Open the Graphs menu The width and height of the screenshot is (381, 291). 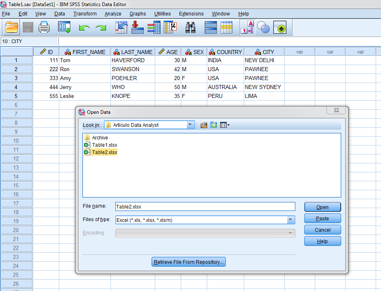(x=138, y=14)
